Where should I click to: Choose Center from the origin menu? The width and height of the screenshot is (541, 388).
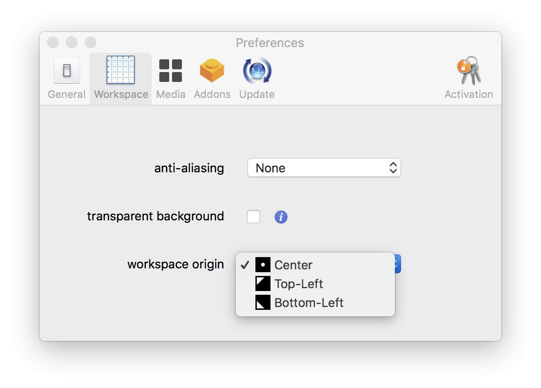coord(293,265)
